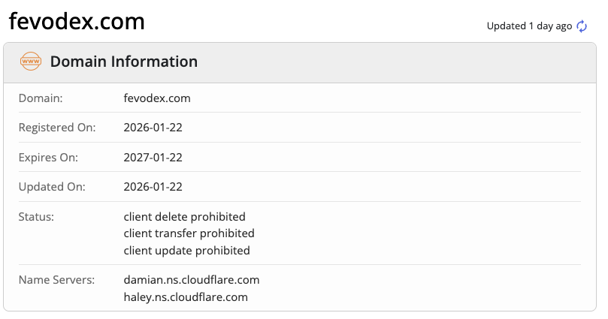Click "client delete prohibited" status

(x=185, y=217)
